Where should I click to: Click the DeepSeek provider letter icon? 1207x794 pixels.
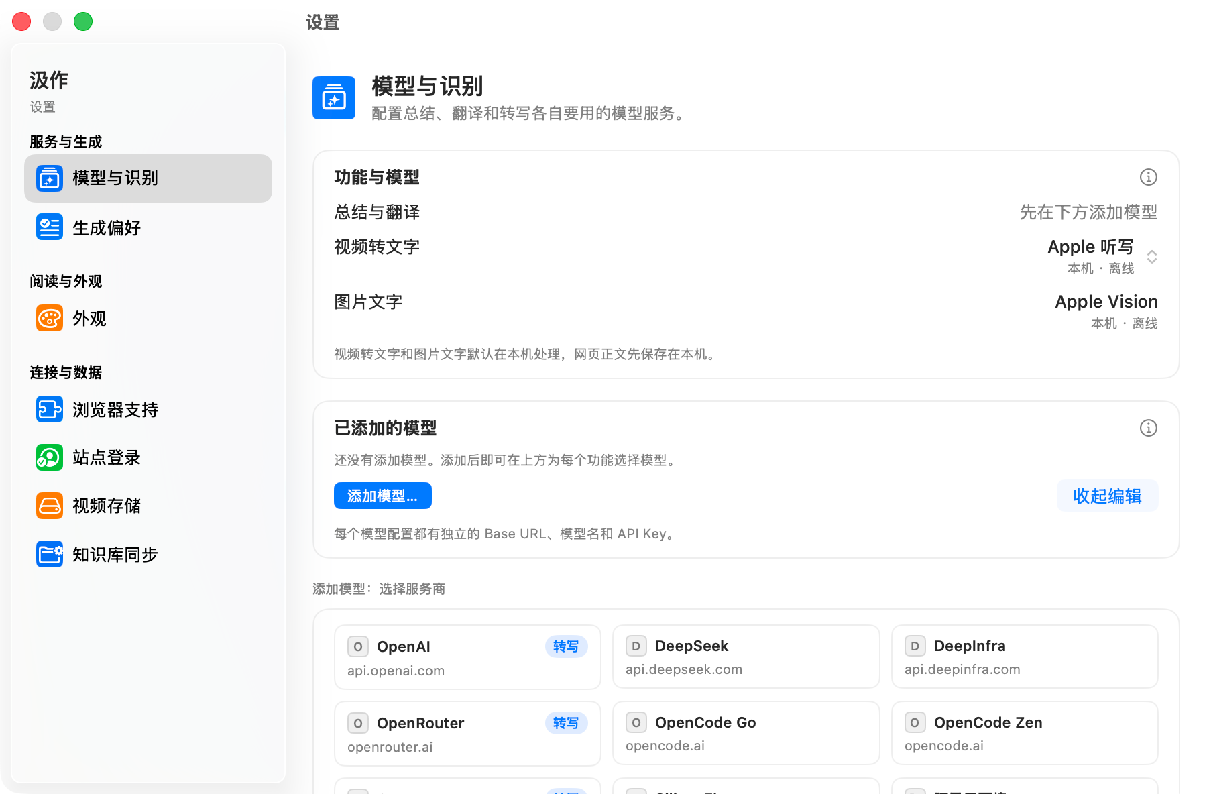(636, 646)
